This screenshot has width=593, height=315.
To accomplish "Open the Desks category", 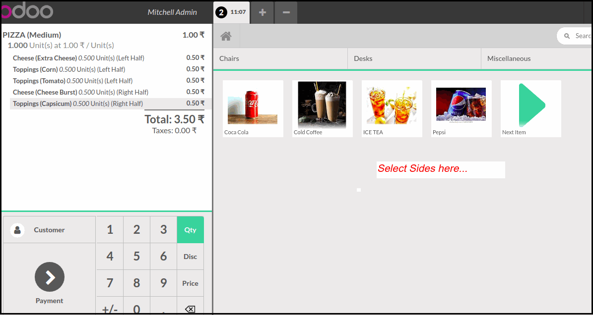I will click(x=414, y=58).
